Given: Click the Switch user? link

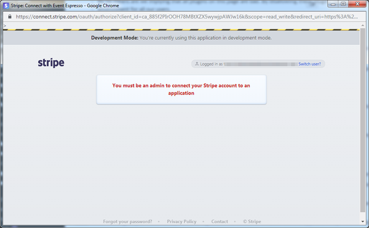Looking at the screenshot, I should 309,64.
